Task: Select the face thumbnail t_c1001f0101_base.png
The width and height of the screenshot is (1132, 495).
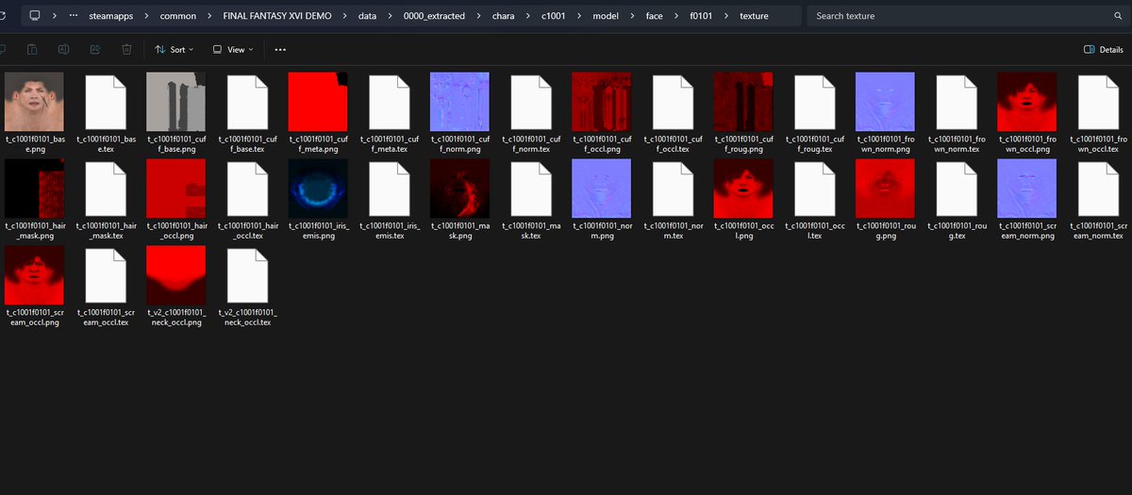Action: point(34,102)
